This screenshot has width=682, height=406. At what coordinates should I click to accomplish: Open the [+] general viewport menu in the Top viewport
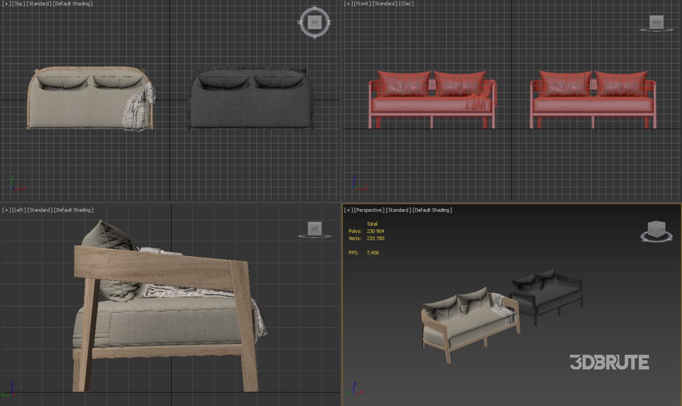pyautogui.click(x=6, y=4)
